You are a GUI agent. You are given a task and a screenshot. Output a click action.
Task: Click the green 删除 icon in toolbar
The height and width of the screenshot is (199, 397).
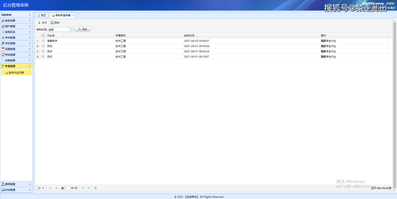[52, 23]
